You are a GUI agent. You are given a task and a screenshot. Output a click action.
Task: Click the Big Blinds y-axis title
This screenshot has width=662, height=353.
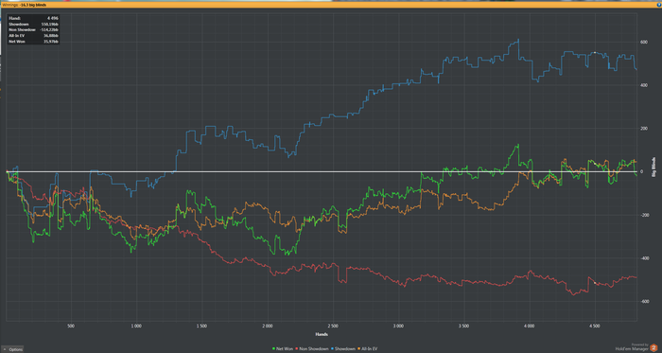tap(654, 167)
